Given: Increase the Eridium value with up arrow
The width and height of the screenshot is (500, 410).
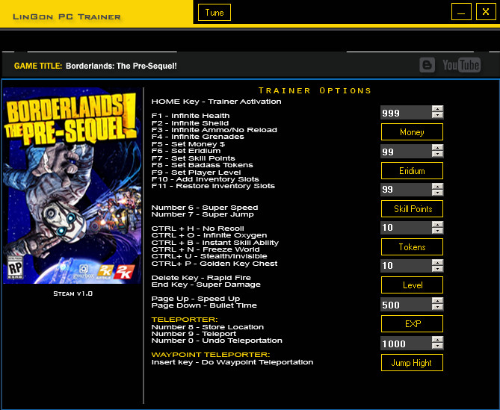Looking at the screenshot, I should tap(437, 148).
